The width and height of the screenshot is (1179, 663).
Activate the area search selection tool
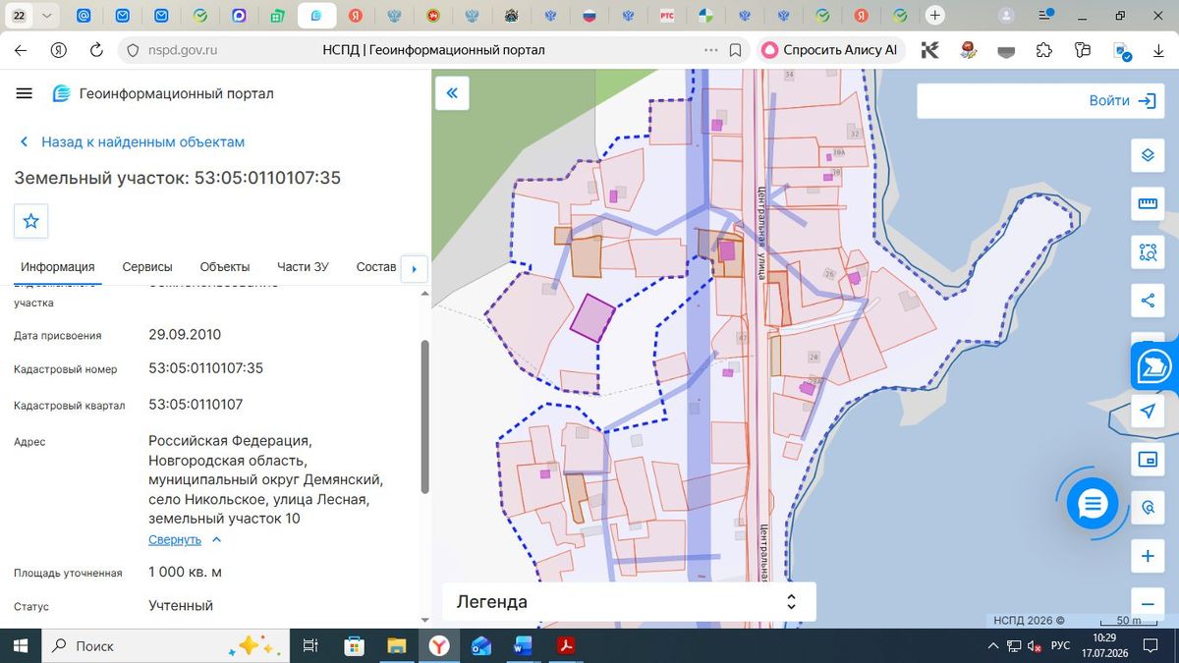(1148, 252)
